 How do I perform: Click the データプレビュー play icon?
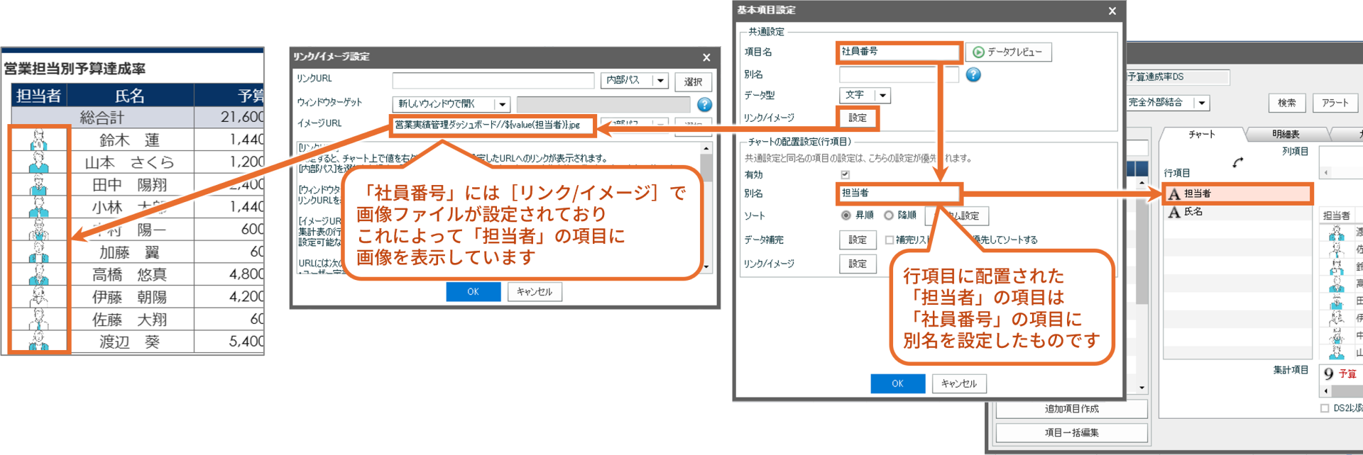(x=978, y=52)
